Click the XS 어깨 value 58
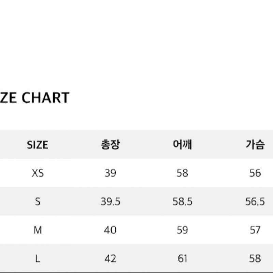 coord(183,173)
